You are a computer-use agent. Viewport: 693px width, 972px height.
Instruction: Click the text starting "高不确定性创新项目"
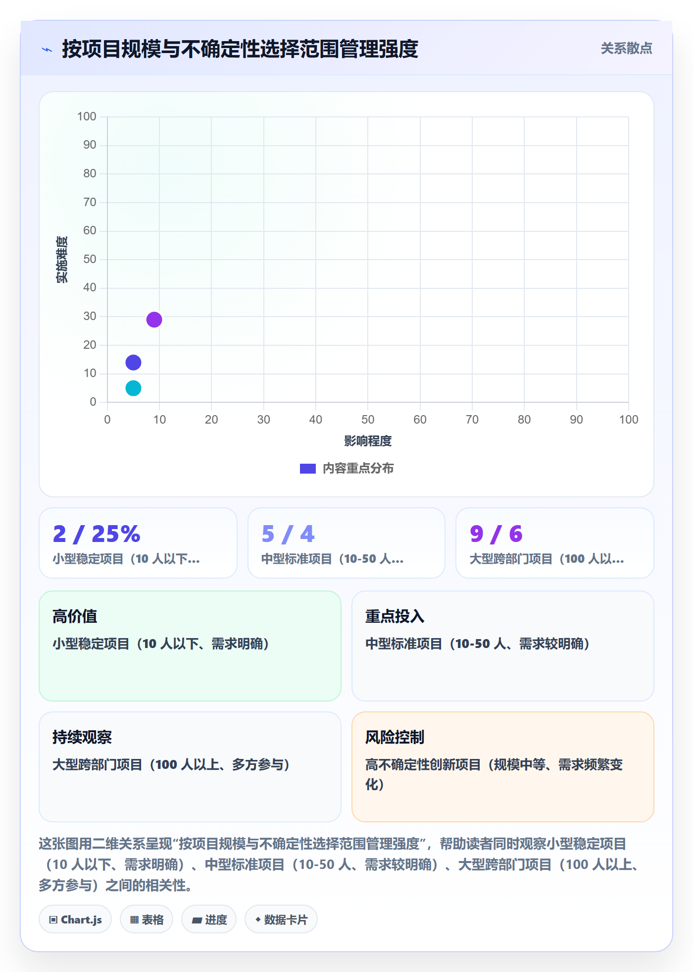click(x=494, y=775)
